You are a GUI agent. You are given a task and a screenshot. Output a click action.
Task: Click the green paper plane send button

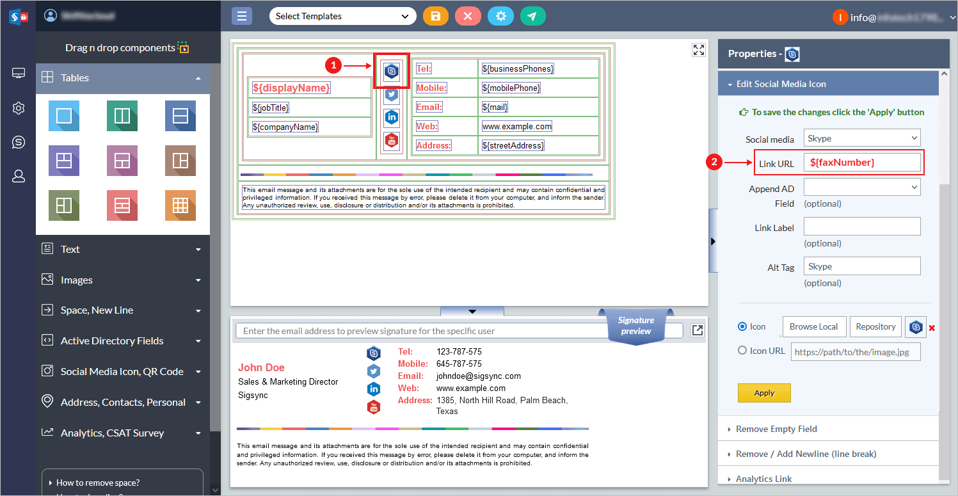[x=532, y=16]
